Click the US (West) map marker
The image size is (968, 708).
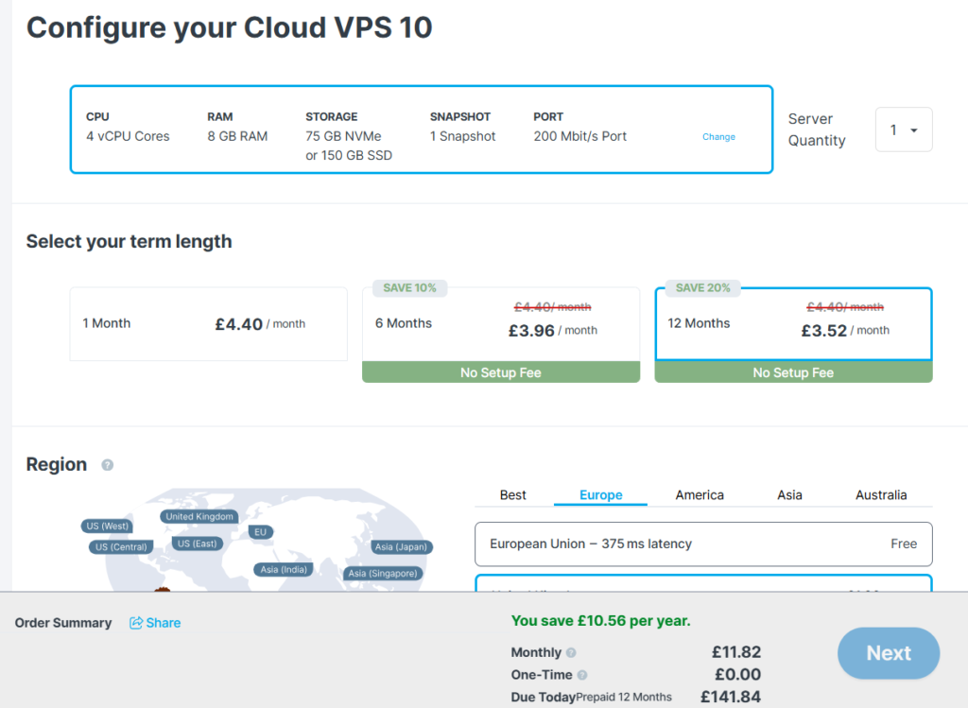tap(107, 527)
